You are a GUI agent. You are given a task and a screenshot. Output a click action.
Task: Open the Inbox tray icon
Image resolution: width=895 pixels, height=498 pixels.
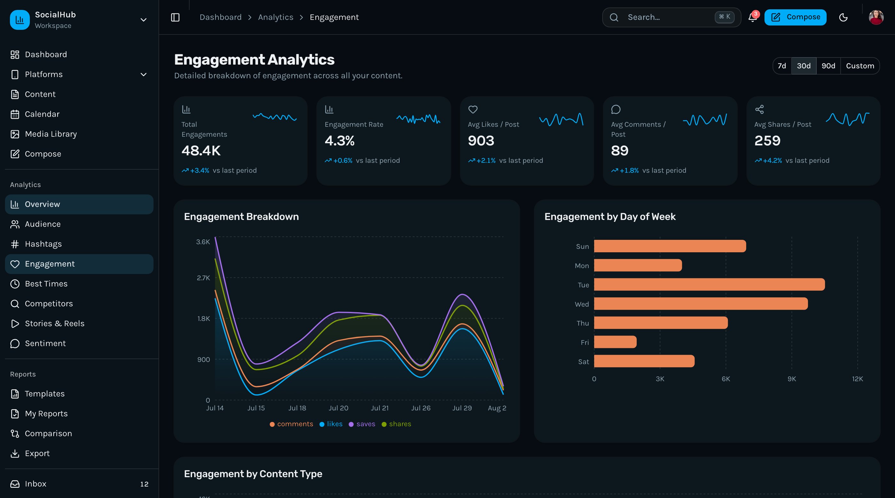(15, 484)
